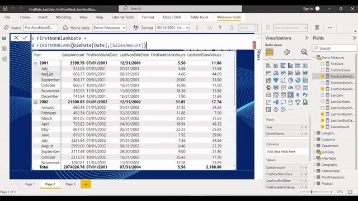Expand the Geography table in Fields
This screenshot has height=201, width=358.
coord(314,165)
